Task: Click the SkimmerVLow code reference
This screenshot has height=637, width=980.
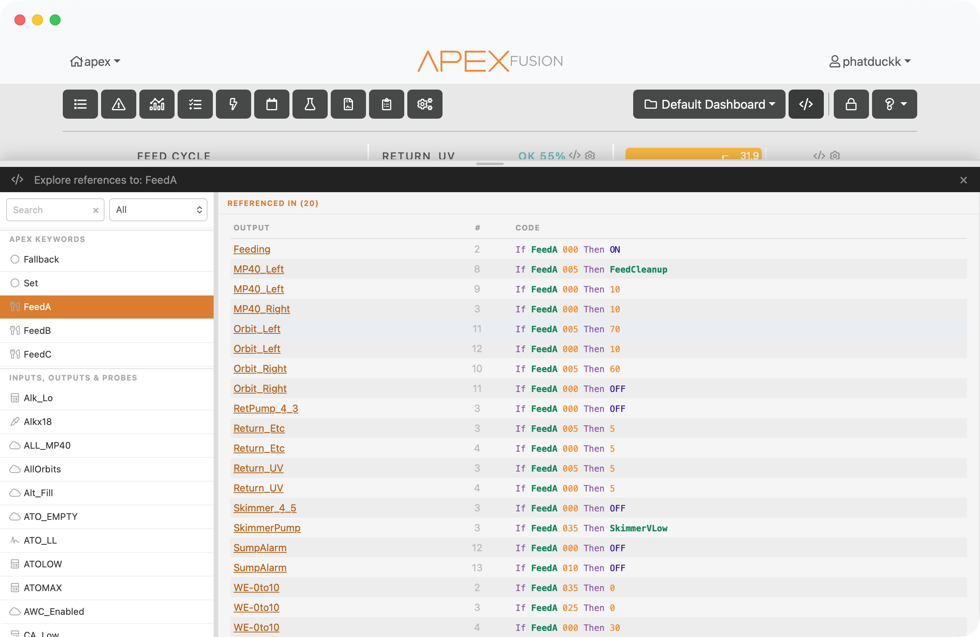Action: tap(639, 528)
